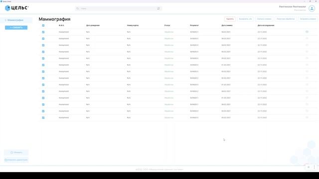Click the Изменить директорию button
319x179 pixels.
(16, 160)
